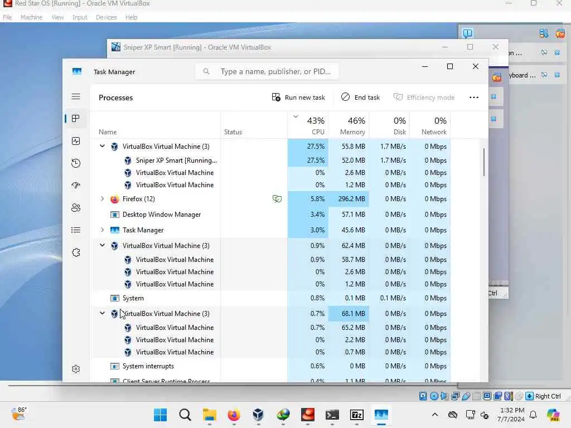This screenshot has height=428, width=571.
Task: Click VirtualBox notification center icon
Action: [x=467, y=33]
